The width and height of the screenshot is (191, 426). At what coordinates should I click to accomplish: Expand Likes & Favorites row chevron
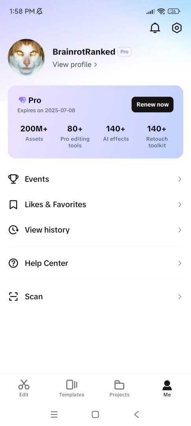180,205
